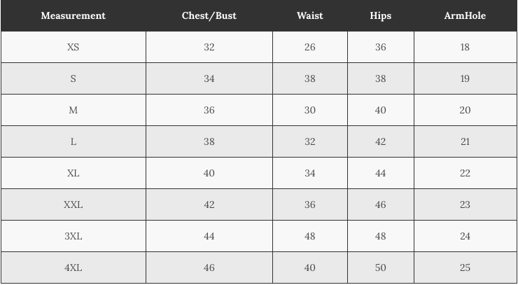Click the ArmHole value 21 for size L
518x285 pixels.
click(x=465, y=141)
